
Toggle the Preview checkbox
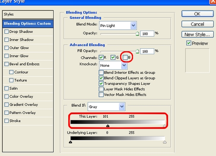189,43
